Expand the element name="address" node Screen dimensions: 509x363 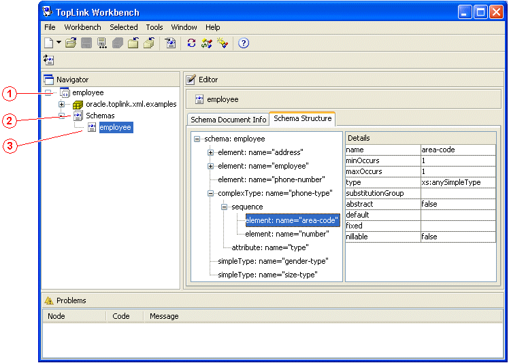[211, 152]
